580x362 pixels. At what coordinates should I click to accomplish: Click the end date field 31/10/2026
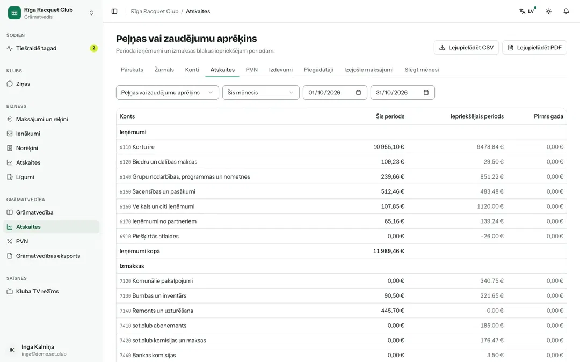(x=402, y=93)
